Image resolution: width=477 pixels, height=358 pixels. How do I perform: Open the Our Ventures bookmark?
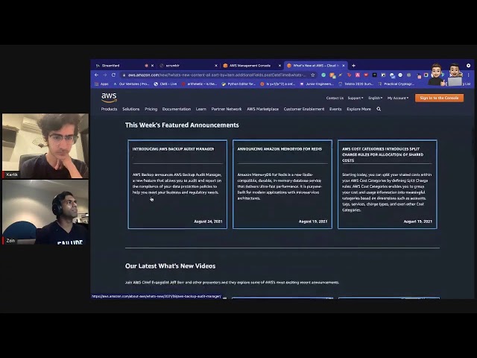[x=131, y=84]
